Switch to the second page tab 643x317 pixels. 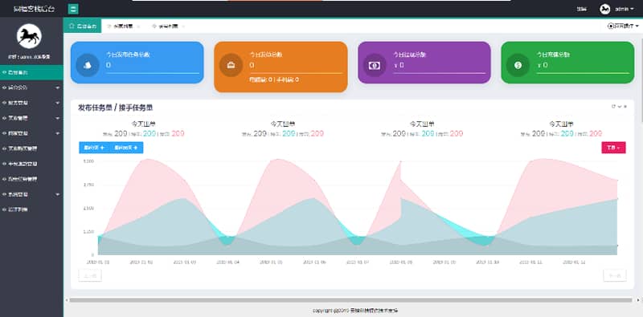tap(123, 26)
